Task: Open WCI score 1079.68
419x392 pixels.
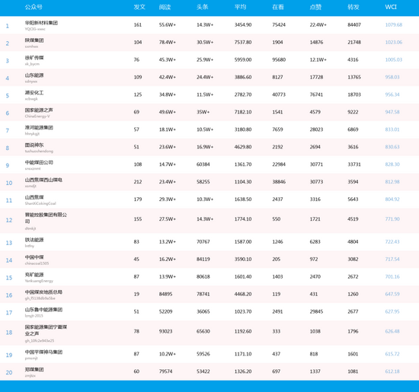Action: tap(394, 25)
